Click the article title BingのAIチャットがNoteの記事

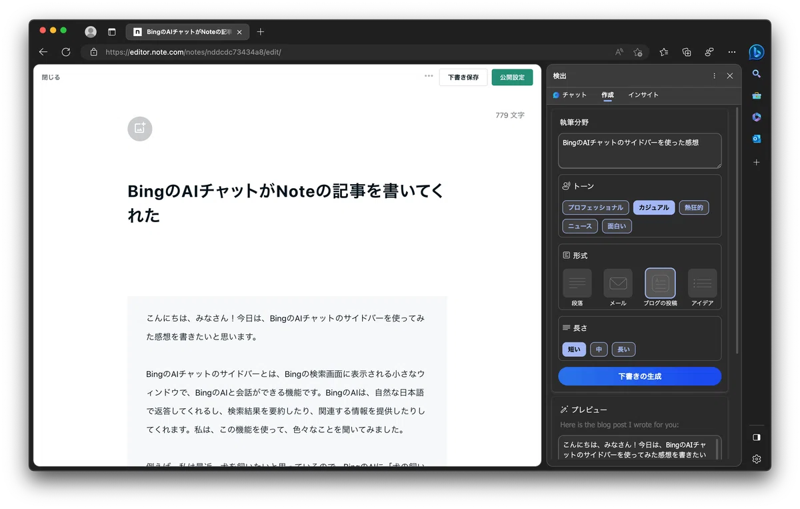286,203
